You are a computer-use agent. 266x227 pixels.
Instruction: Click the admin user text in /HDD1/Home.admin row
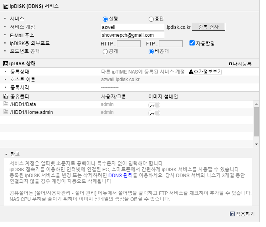coord(107,112)
